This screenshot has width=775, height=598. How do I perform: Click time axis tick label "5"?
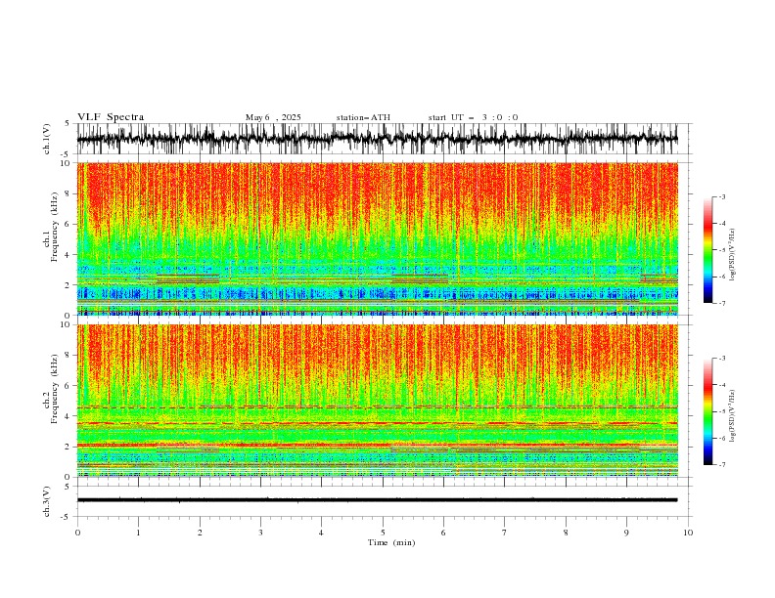point(383,533)
